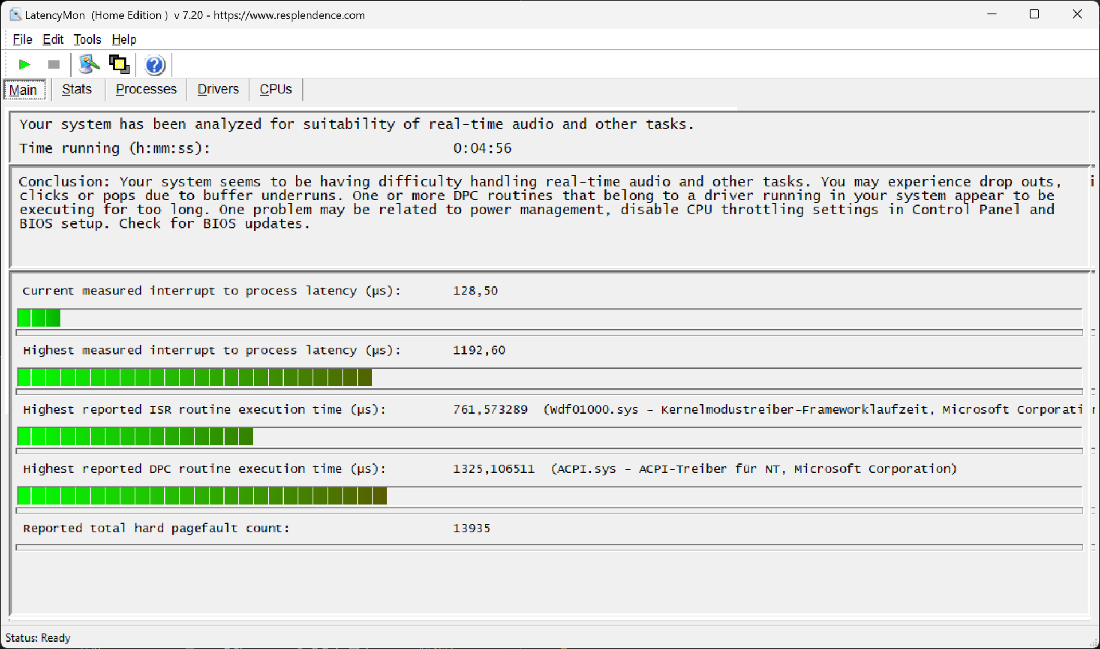1100x649 pixels.
Task: Select the Main tab
Action: [x=23, y=90]
